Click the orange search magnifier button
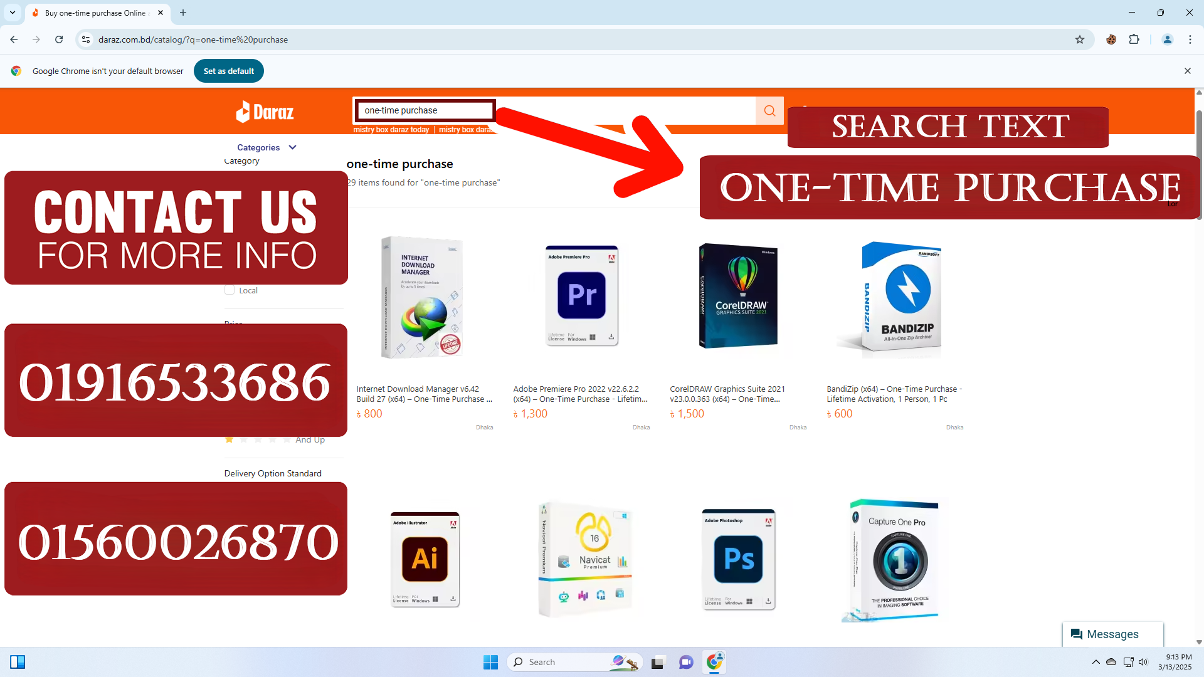The image size is (1204, 677). click(769, 111)
